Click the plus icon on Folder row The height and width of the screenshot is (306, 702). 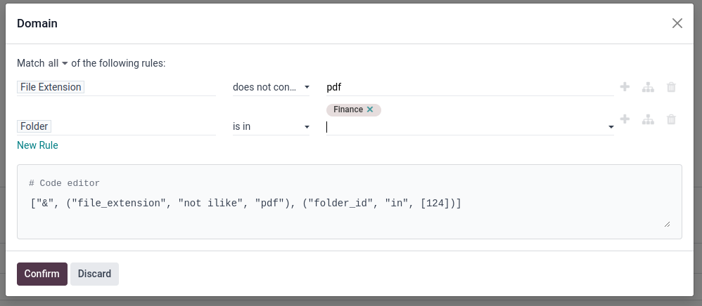(x=625, y=119)
